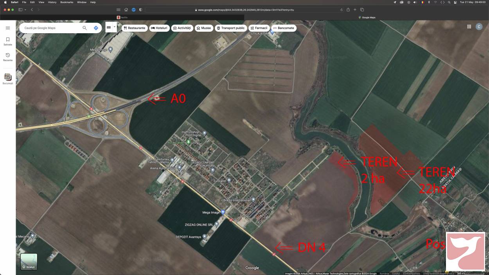Select the myPrintshop Print Digital pin
Image resolution: width=489 pixels, height=275 pixels.
[x=204, y=133]
